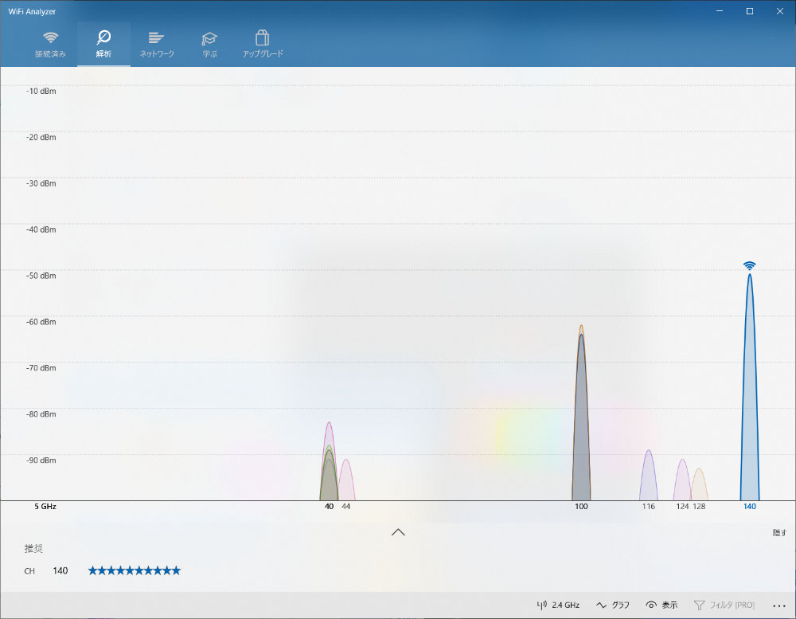Image resolution: width=796 pixels, height=619 pixels.
Task: Click the WiFi connected icon above channel 140
Action: [x=749, y=265]
